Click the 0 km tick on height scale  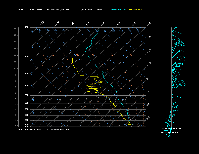tap(16, 125)
